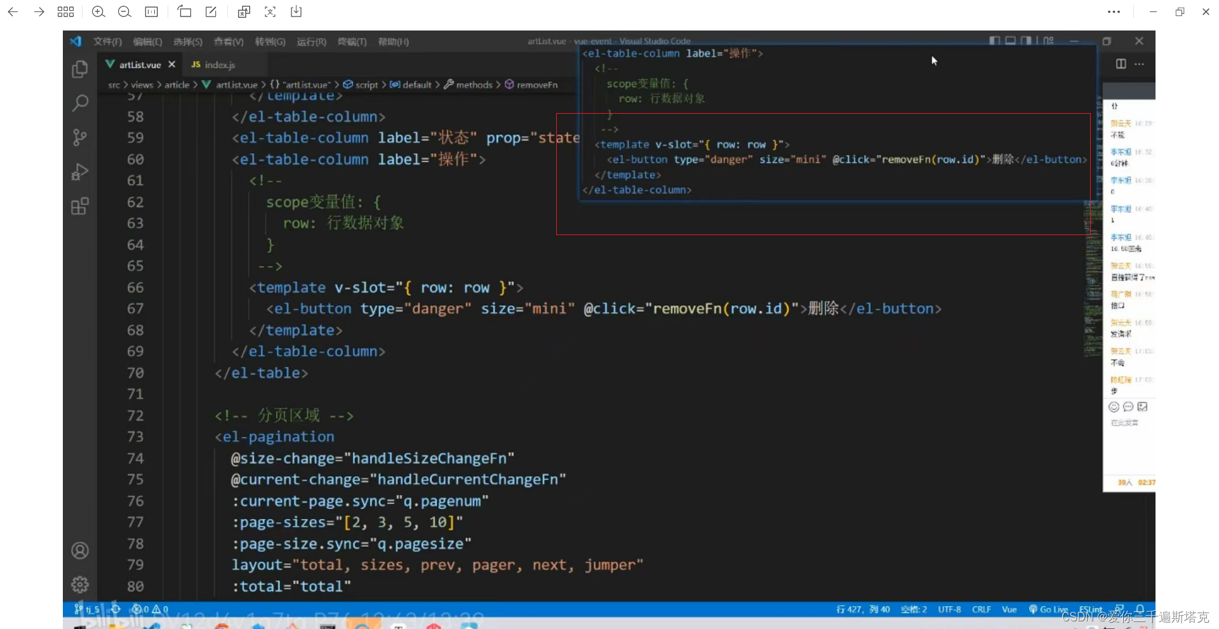This screenshot has height=629, width=1219.
Task: Open the 帮助(H) menu
Action: [393, 41]
